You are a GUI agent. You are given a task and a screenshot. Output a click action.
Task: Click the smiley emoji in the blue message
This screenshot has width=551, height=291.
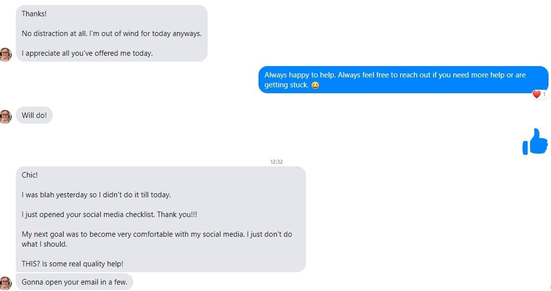[x=315, y=85]
